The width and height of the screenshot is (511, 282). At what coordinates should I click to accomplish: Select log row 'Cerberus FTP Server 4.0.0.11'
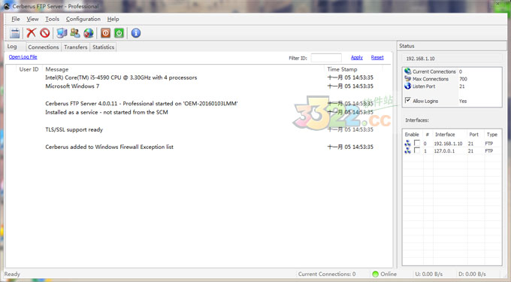(199, 103)
